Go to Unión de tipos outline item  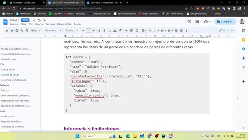coord(8,59)
